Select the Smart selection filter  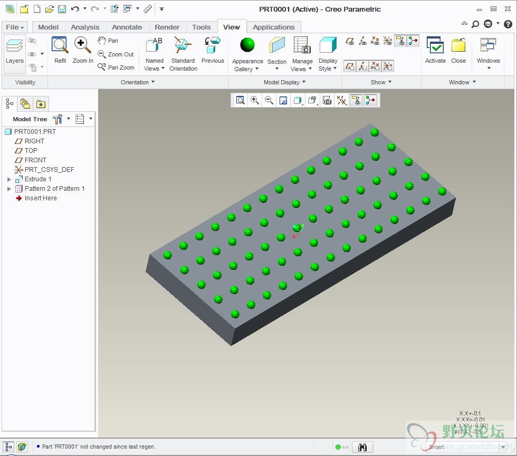pos(466,447)
